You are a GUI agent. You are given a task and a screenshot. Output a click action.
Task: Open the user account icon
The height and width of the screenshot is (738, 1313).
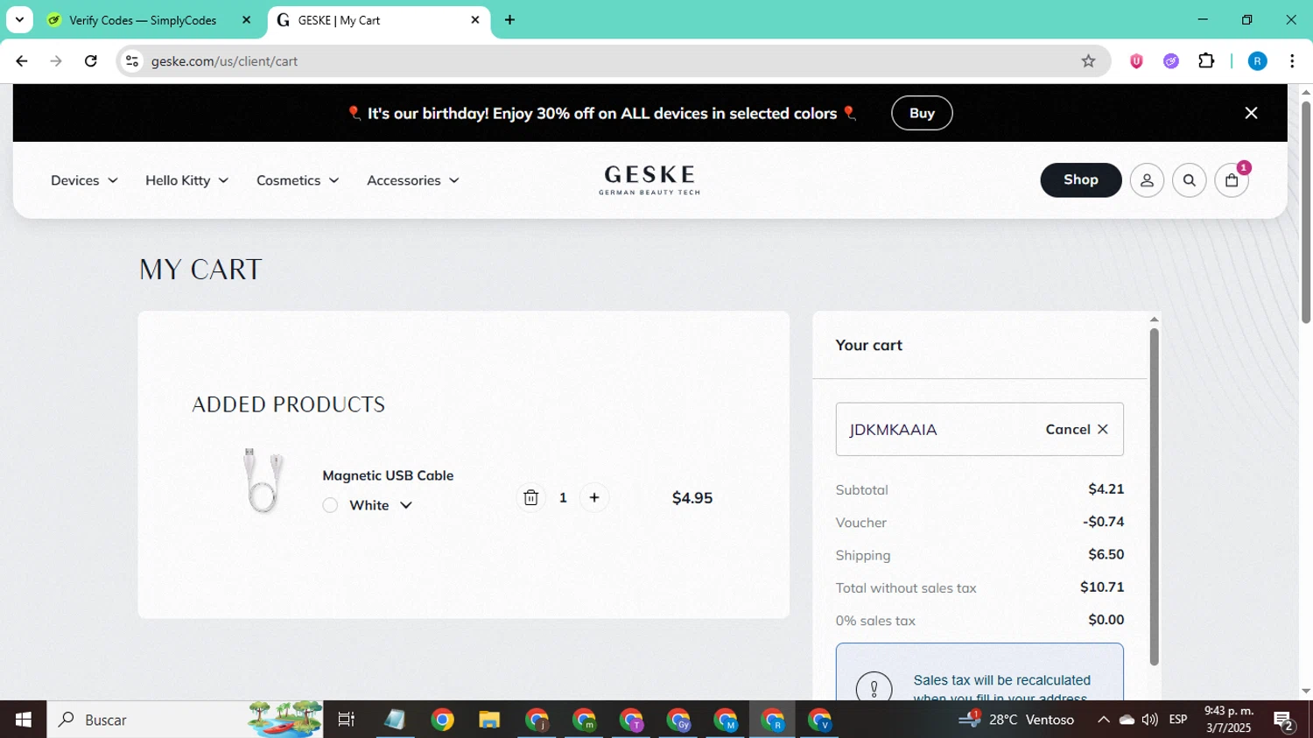pos(1147,180)
